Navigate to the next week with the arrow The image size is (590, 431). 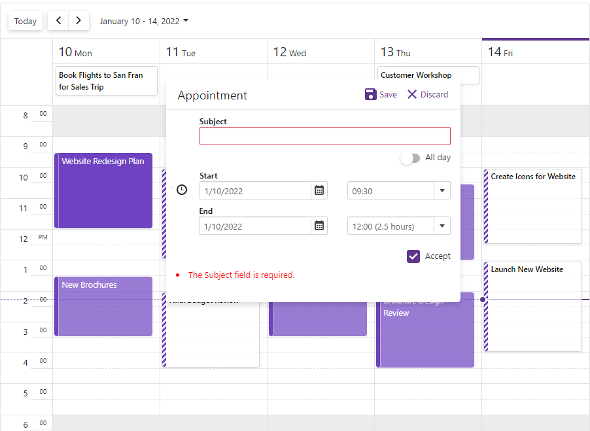[78, 20]
